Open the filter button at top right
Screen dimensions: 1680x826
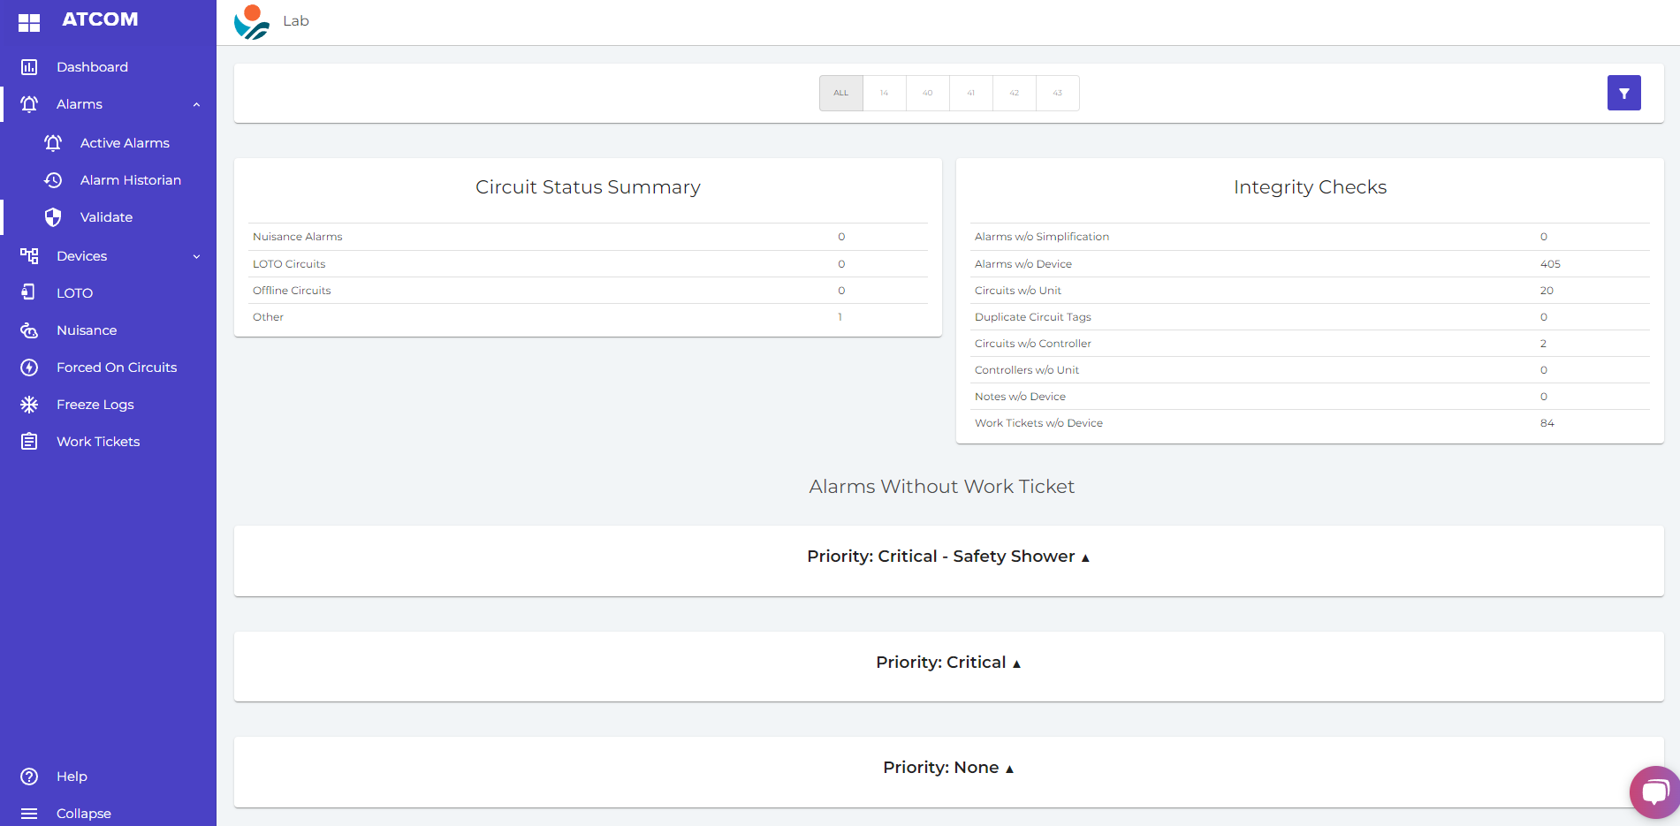pos(1623,93)
